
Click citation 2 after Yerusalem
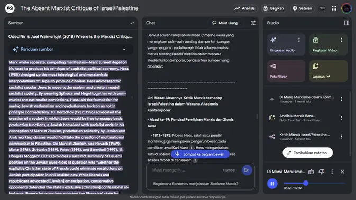pyautogui.click(x=195, y=160)
